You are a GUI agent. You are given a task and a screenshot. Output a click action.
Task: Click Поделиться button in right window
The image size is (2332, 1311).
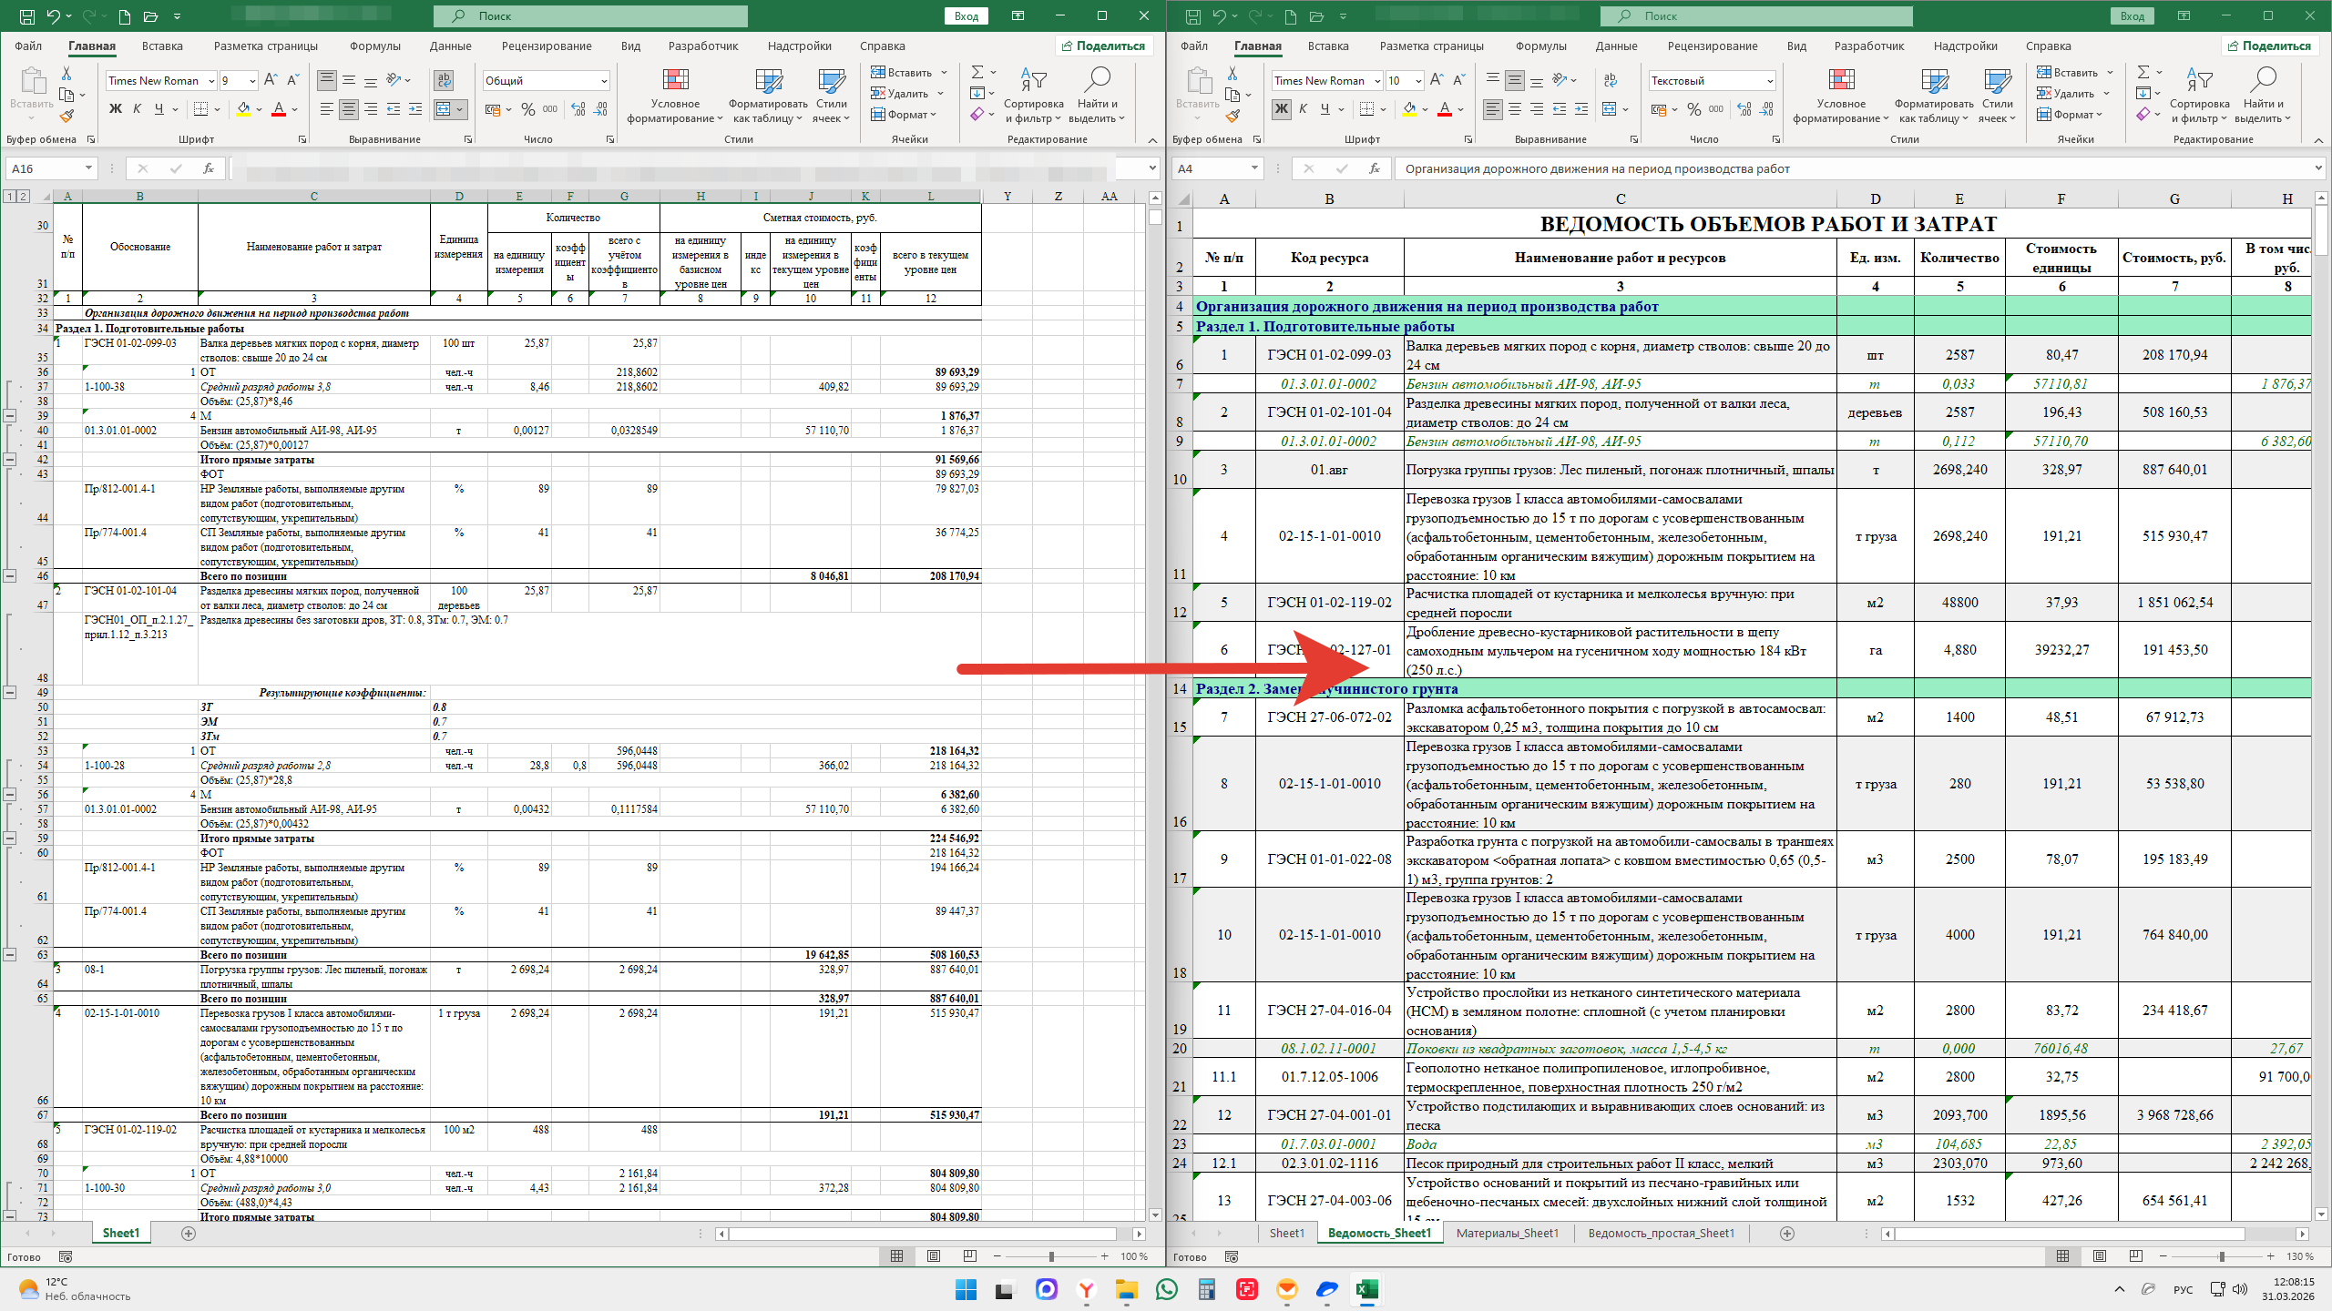pos(2268,46)
